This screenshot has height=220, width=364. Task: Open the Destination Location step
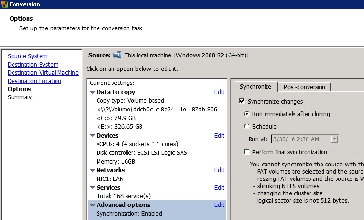click(x=34, y=81)
